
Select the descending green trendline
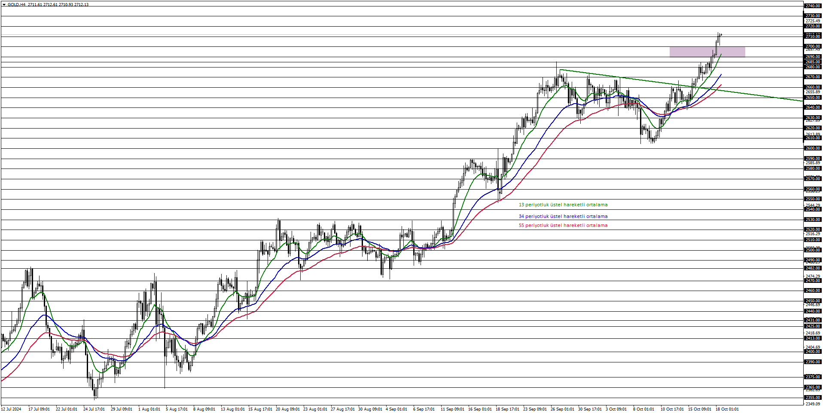tap(681, 85)
